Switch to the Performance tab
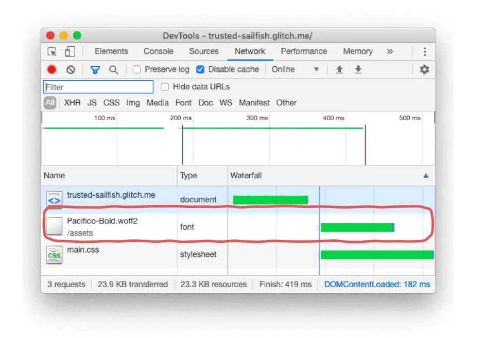This screenshot has width=484, height=338. 304,51
